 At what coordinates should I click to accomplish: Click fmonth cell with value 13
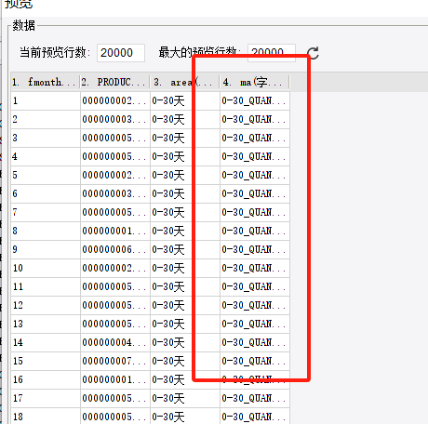tap(46, 324)
